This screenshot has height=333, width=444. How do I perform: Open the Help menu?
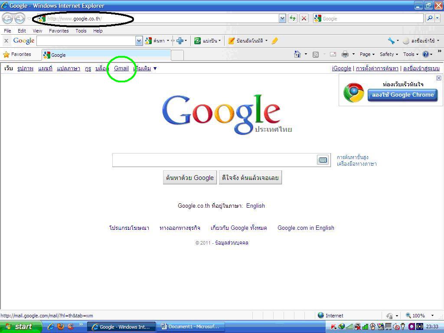[x=98, y=31]
